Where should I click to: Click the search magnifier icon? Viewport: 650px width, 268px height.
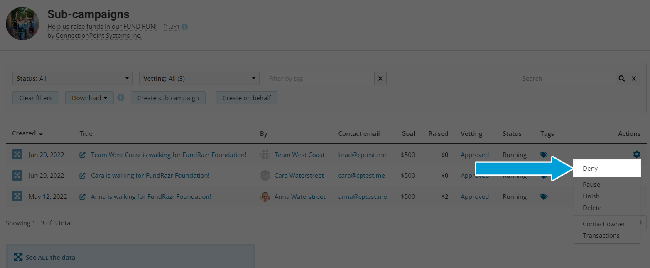coord(621,78)
